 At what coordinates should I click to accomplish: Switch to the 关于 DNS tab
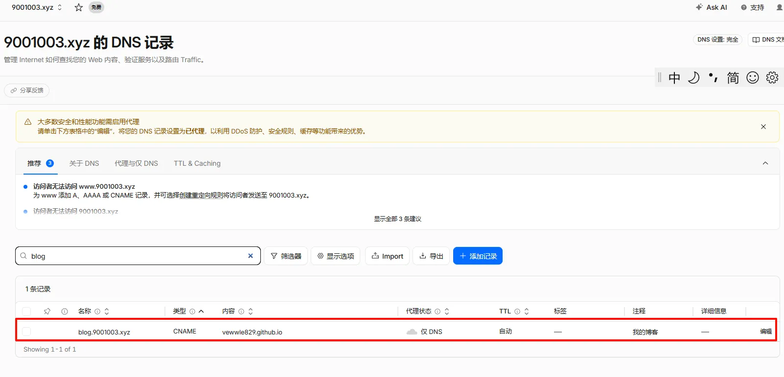pyautogui.click(x=84, y=163)
